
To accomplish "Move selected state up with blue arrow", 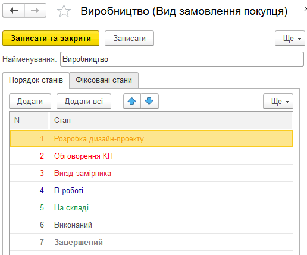I will 132,101.
